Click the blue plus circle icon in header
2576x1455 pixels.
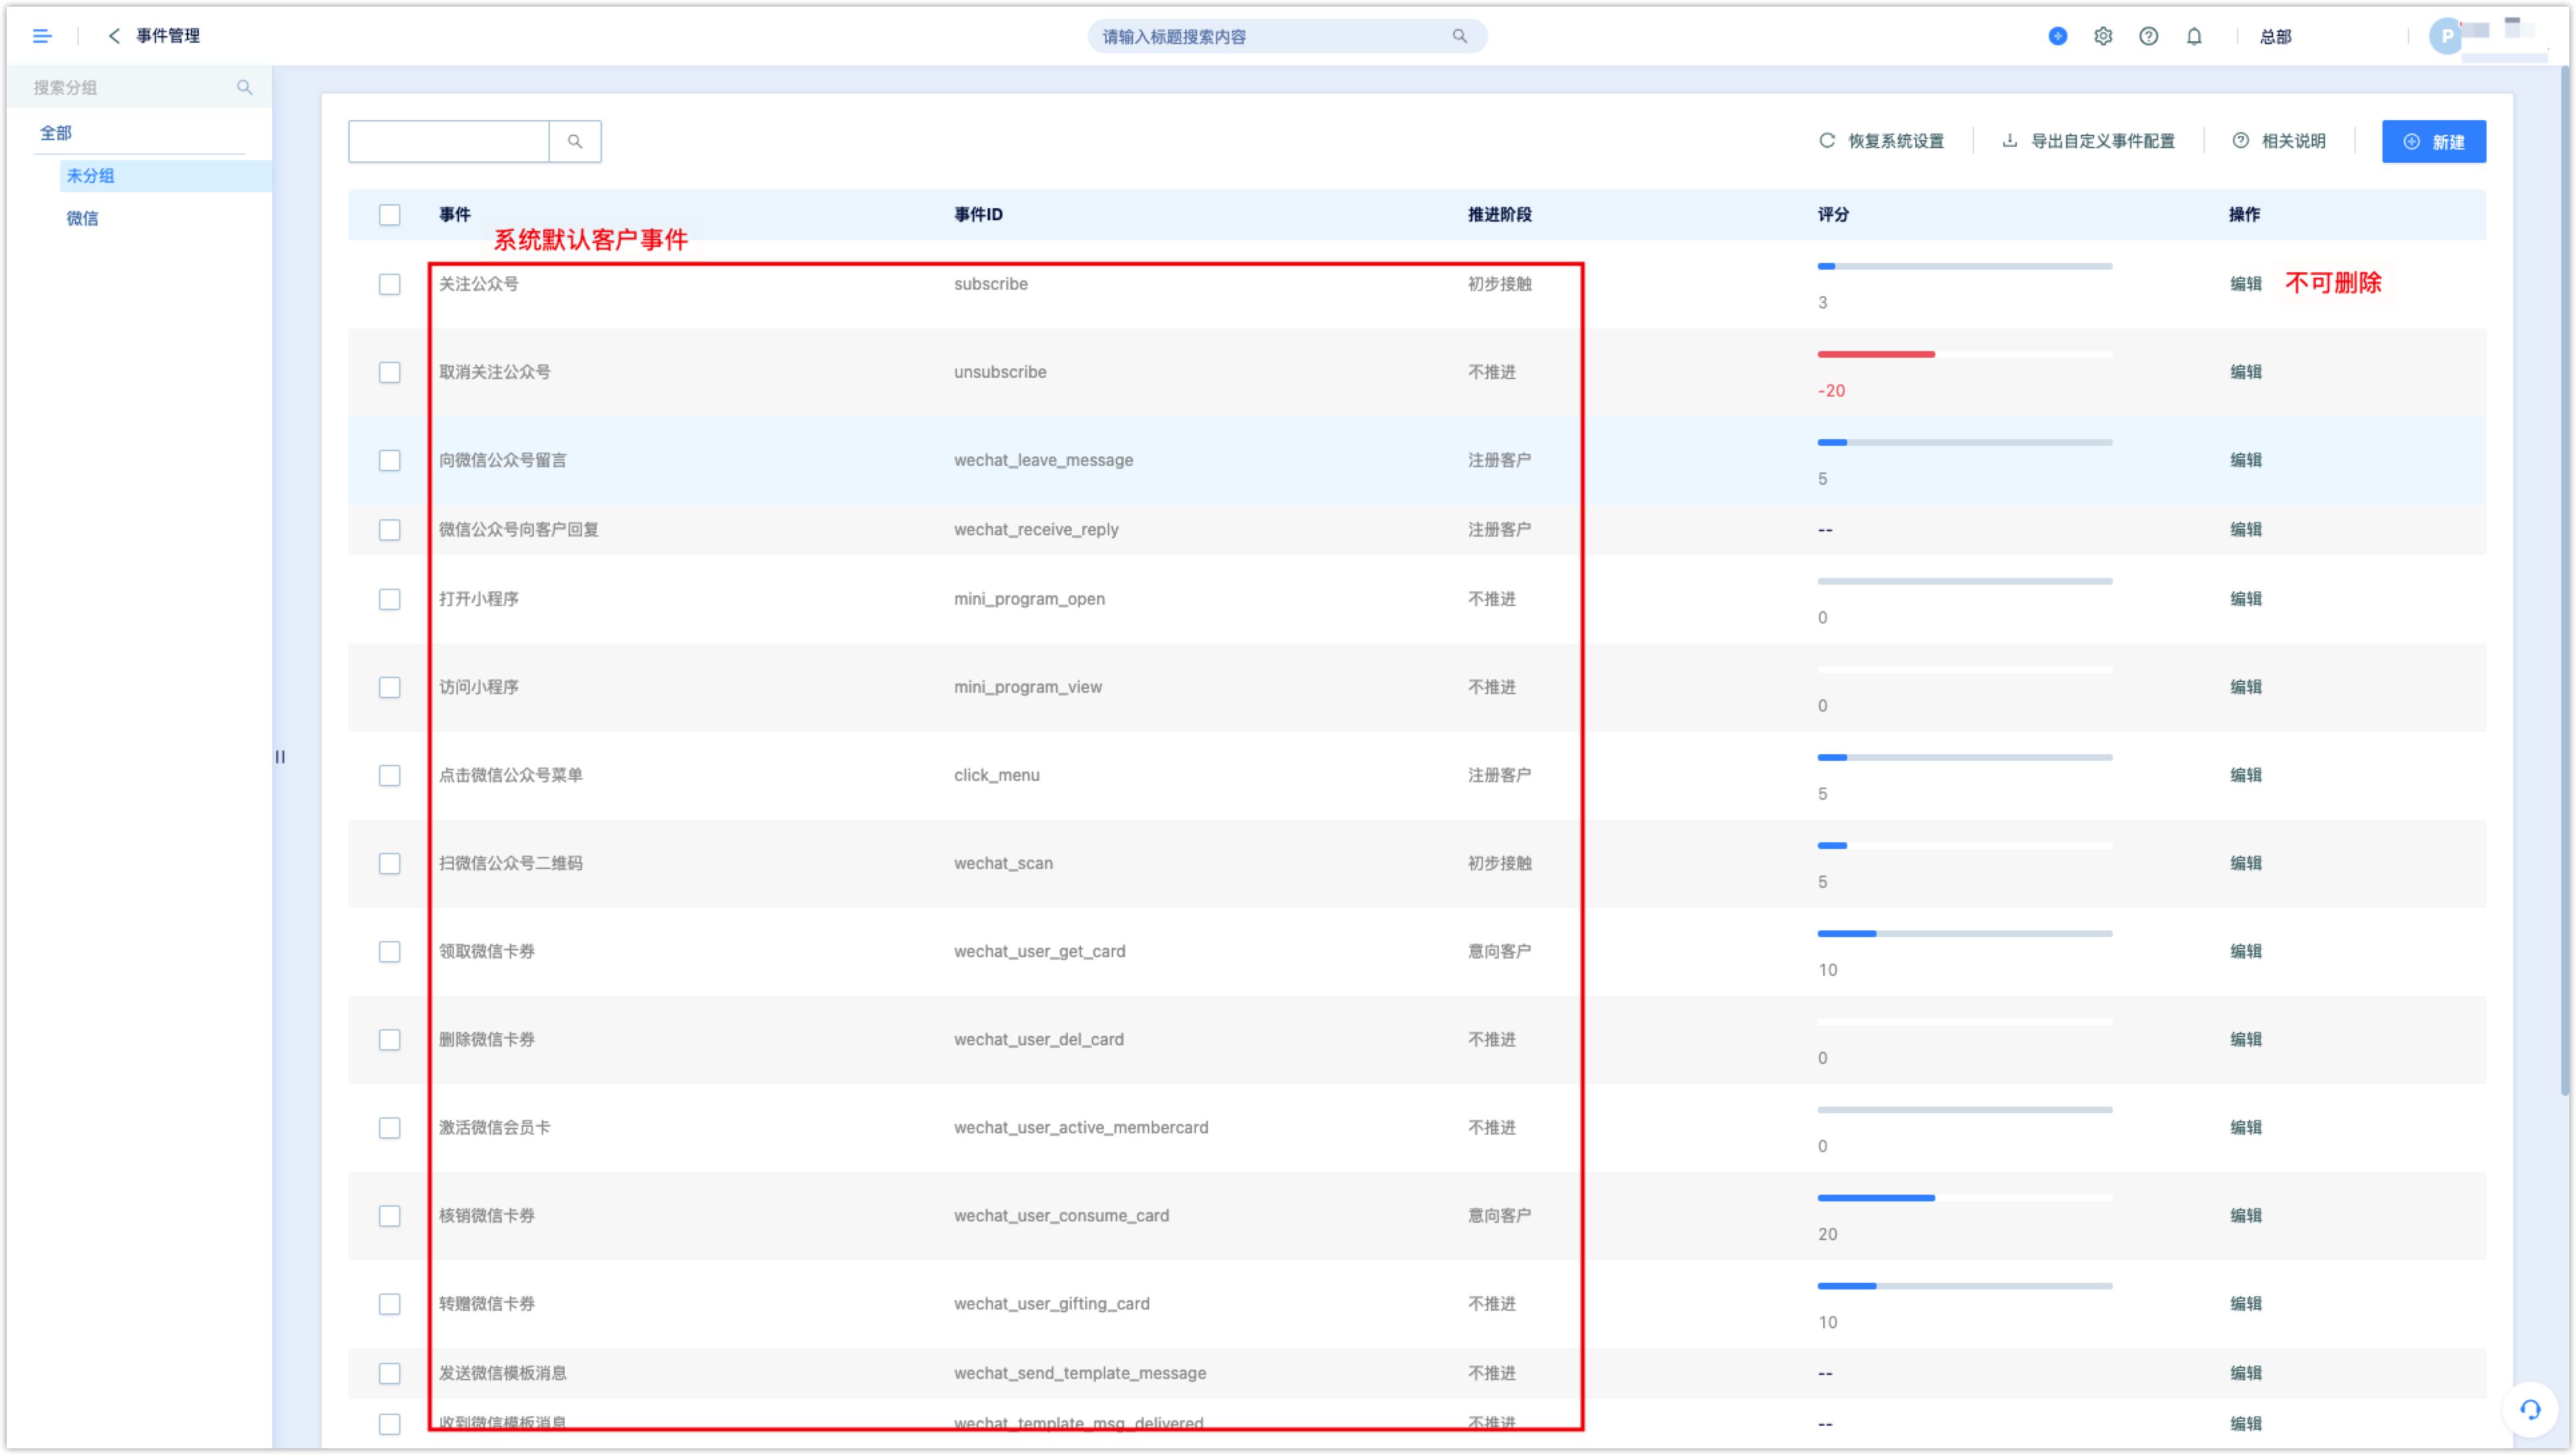[x=2057, y=36]
